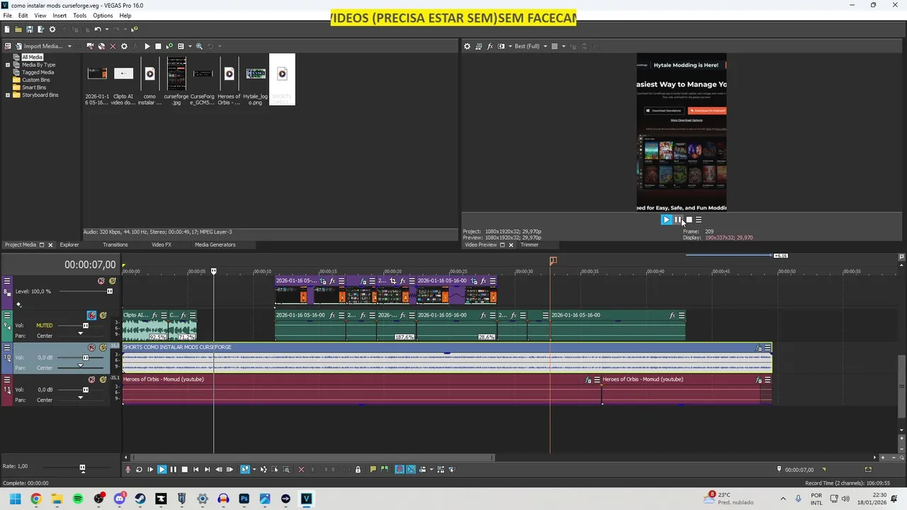Click the Import Media button
This screenshot has width=907, height=510.
tap(39, 47)
